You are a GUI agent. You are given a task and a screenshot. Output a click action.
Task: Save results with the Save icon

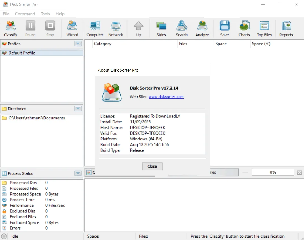(x=224, y=28)
